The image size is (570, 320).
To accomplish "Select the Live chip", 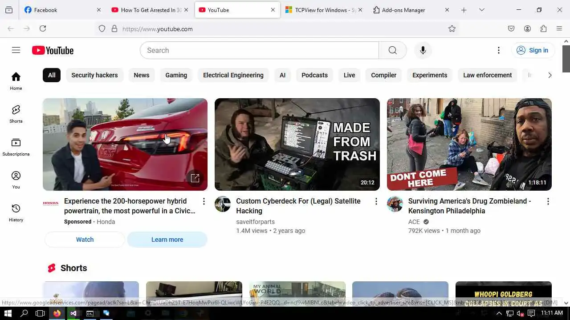I will 349,75.
